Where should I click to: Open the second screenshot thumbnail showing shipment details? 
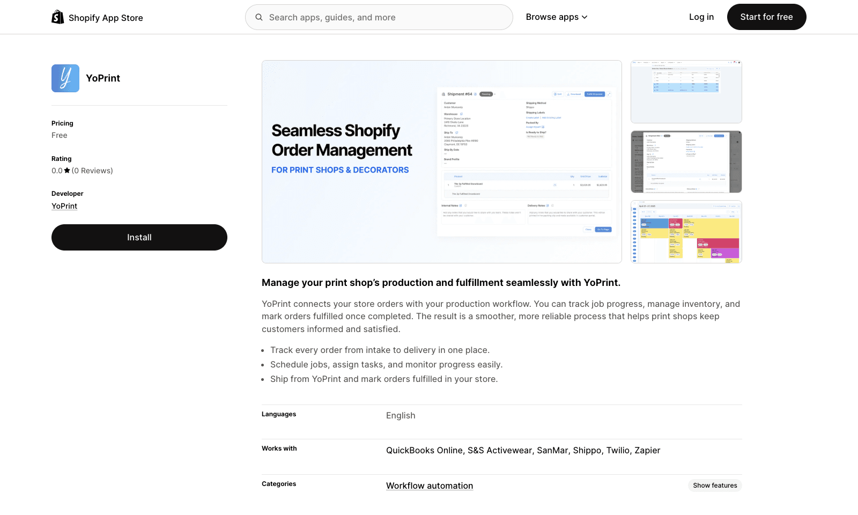tap(686, 161)
